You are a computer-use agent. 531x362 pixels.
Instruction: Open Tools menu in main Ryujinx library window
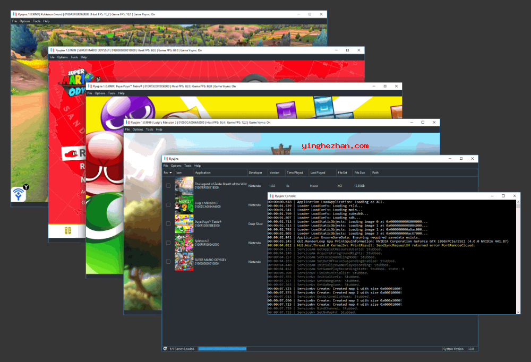point(188,166)
